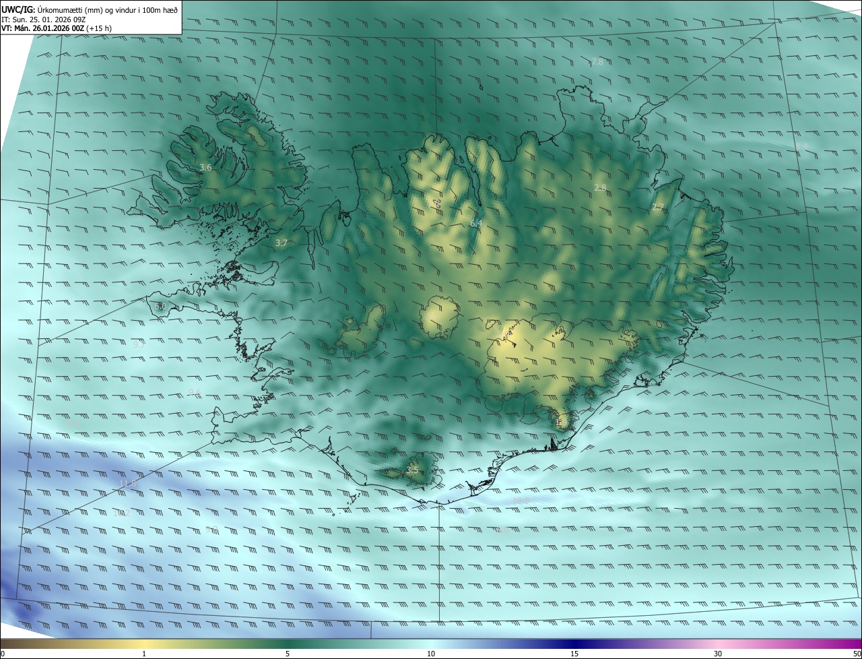
Task: Click the '9.7' value west of Iceland
Action: tap(139, 344)
